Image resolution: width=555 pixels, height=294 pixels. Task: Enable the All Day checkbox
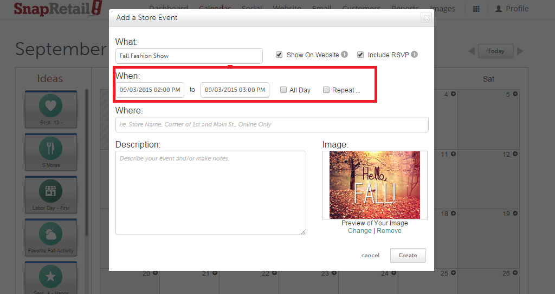283,90
